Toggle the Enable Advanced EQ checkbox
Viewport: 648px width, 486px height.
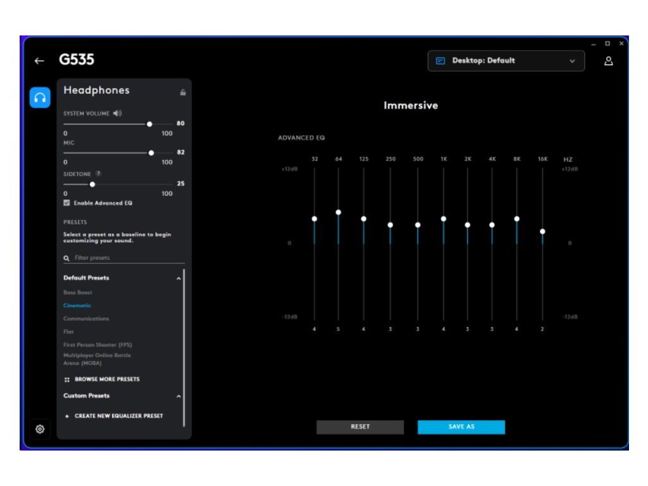[x=66, y=202]
